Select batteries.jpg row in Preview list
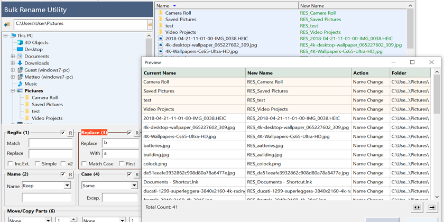The image size is (444, 222). (x=156, y=145)
